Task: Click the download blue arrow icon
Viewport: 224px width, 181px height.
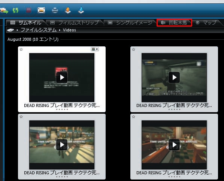Action: (81, 10)
